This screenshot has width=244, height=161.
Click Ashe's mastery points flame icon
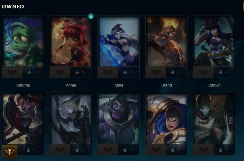[x=125, y=72]
